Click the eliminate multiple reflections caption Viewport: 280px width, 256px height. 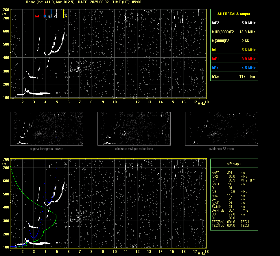click(134, 149)
